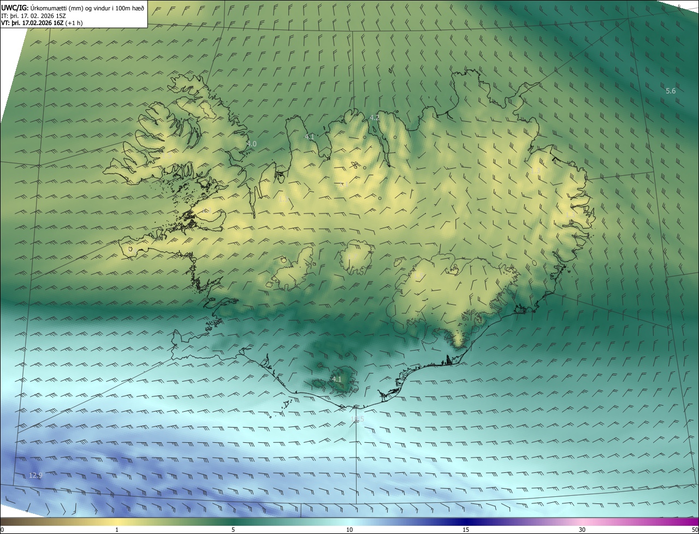Click the title "UWC/IG: Úrkomumætti (mm) og vindur í 100m hæð"

point(73,7)
